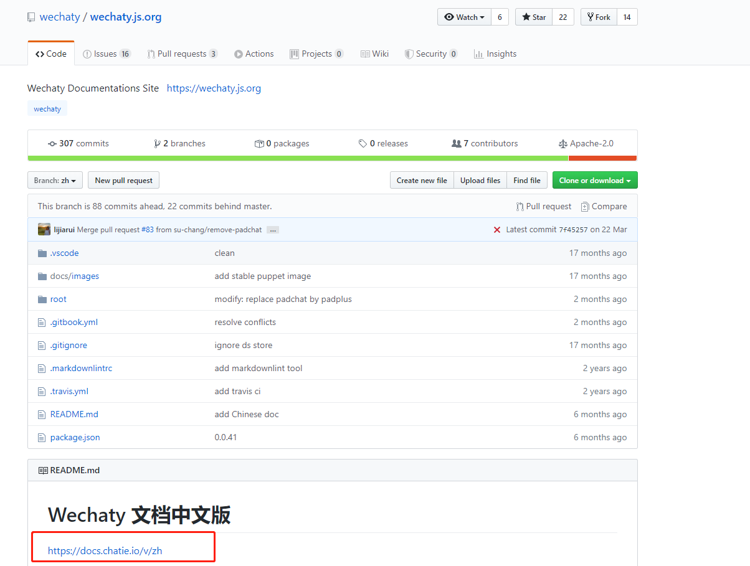750x566 pixels.
Task: Click 'resolve conflicts' commit message
Action: (245, 322)
